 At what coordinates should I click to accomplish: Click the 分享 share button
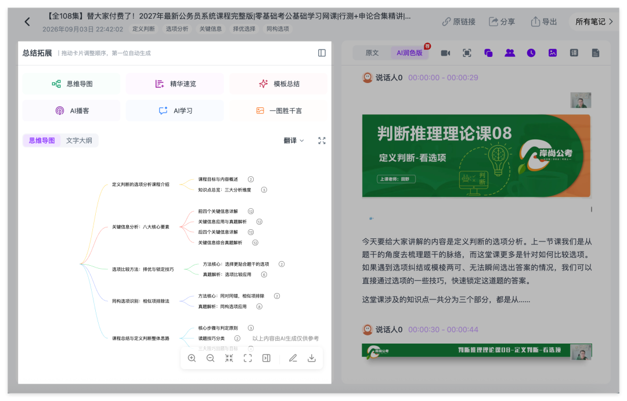coord(502,21)
